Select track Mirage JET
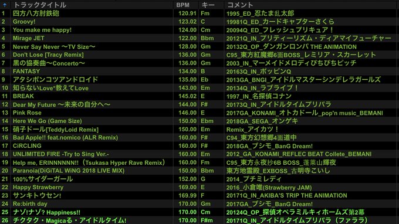This screenshot has width=399, height=224. [x=29, y=38]
